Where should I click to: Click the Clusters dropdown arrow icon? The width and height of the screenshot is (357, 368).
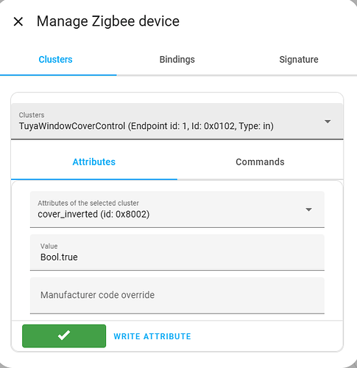coord(328,122)
